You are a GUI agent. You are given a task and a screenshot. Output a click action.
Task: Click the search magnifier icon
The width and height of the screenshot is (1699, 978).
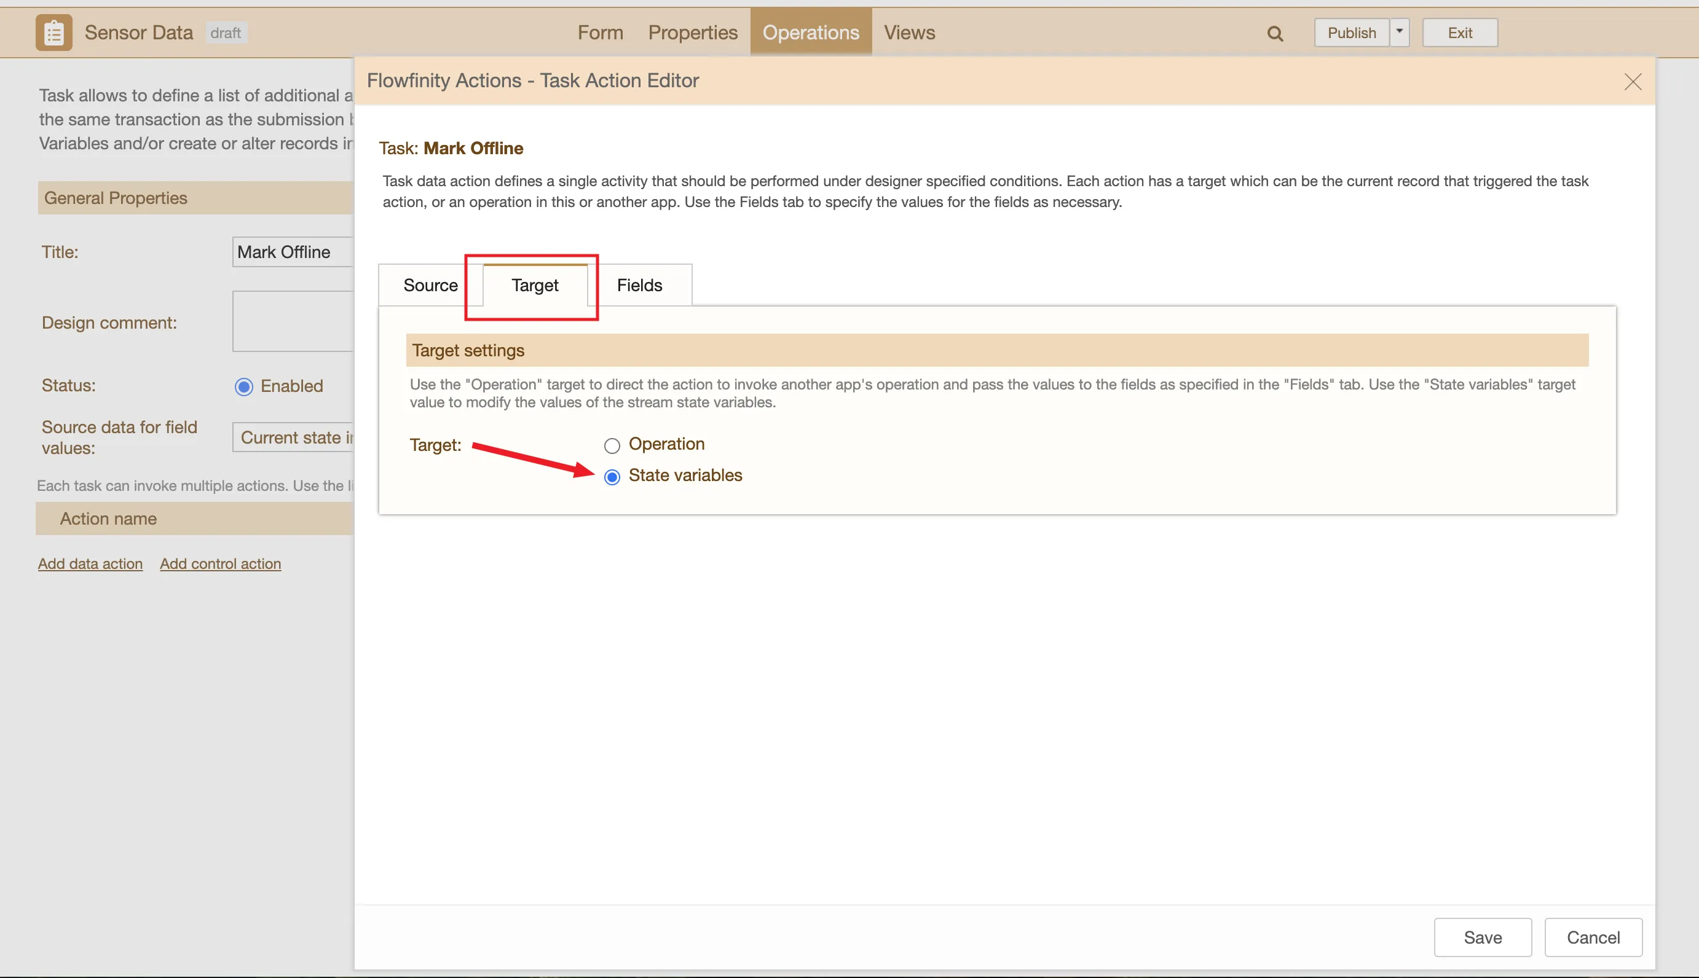point(1275,34)
